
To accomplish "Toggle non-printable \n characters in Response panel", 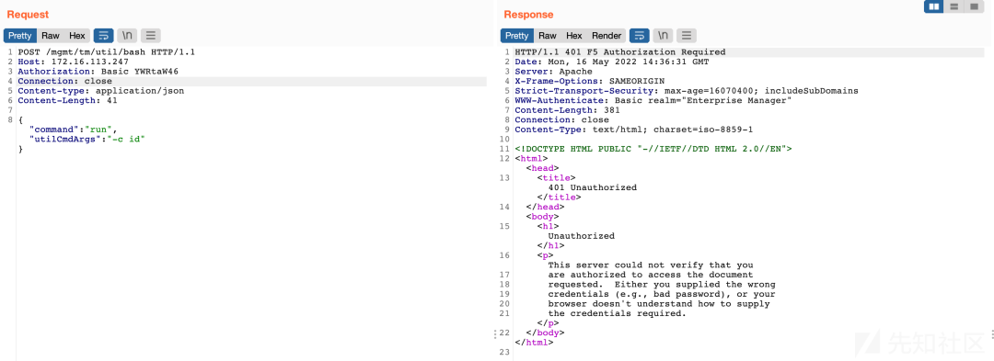I will click(x=663, y=36).
